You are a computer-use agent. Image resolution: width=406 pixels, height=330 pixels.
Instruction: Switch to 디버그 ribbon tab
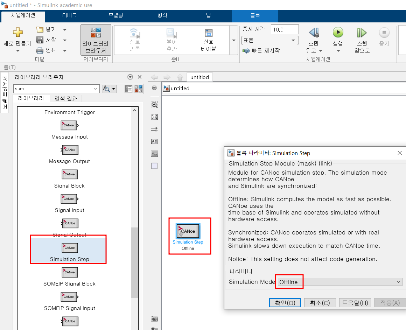point(69,15)
